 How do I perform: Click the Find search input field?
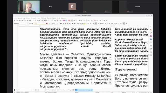(x=24, y=90)
